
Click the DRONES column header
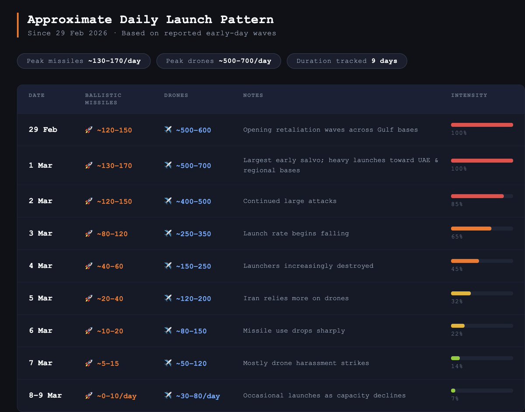(176, 95)
